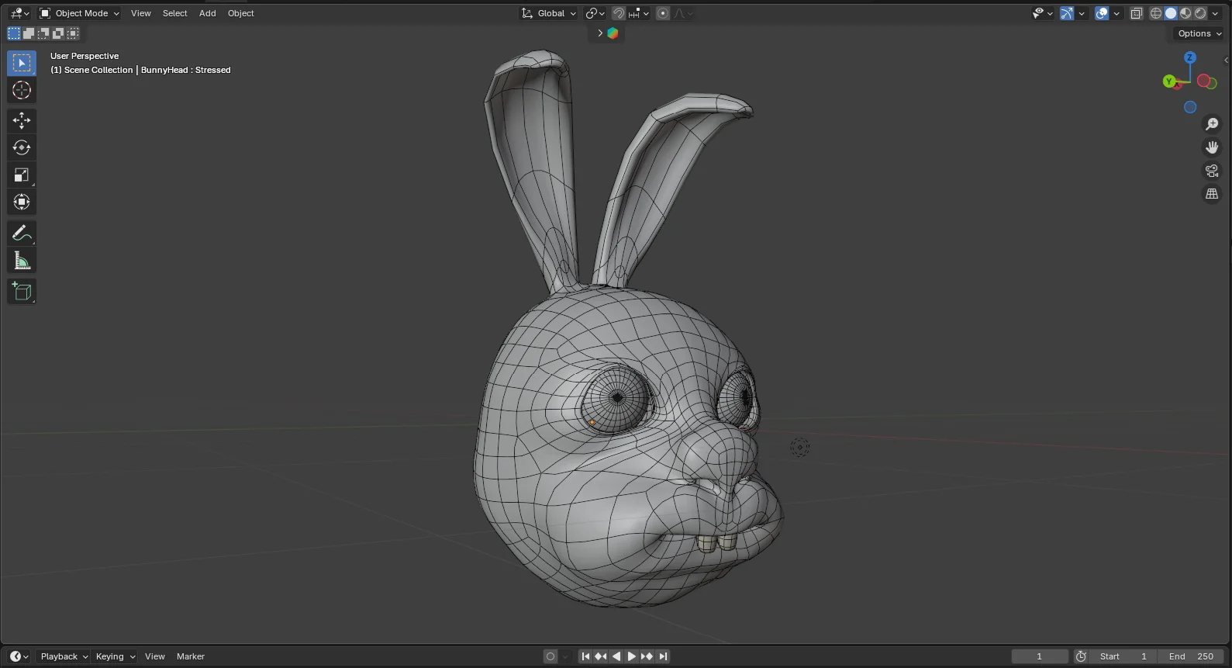Activate the Move tool

click(x=22, y=120)
